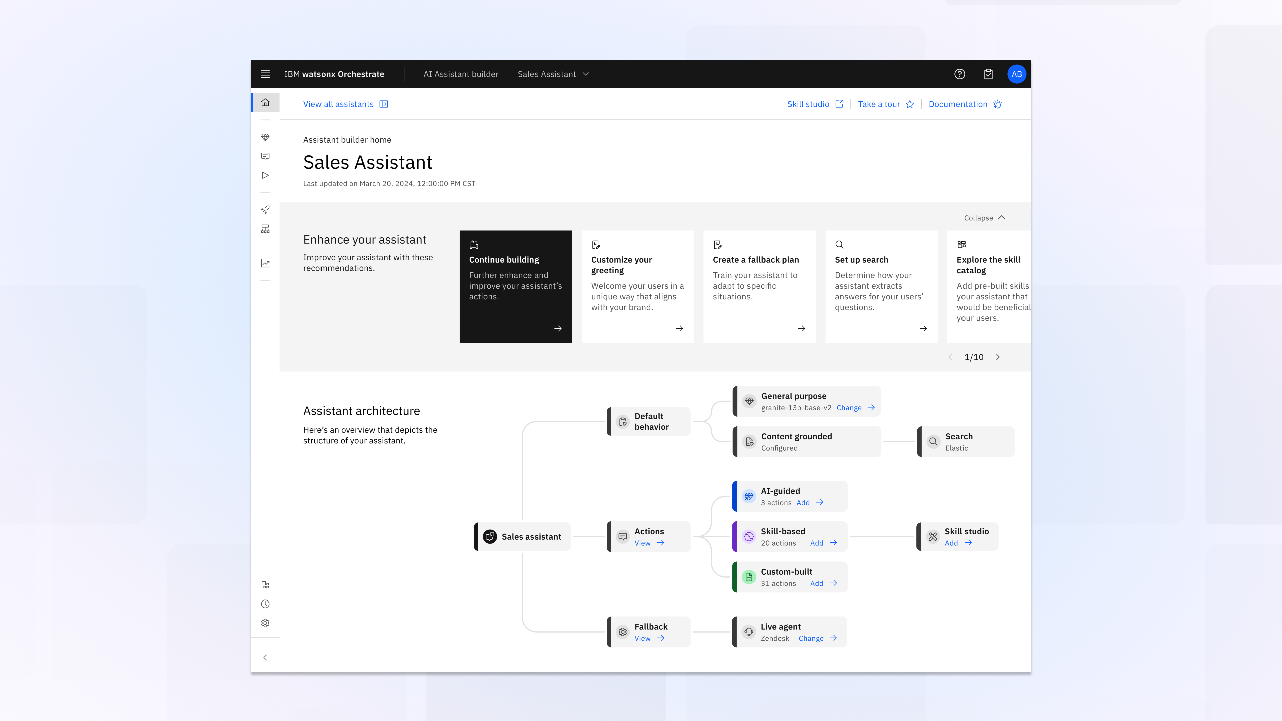Viewport: 1282px width, 721px height.
Task: Toggle the Sales Assistant dropdown menu
Action: [586, 74]
